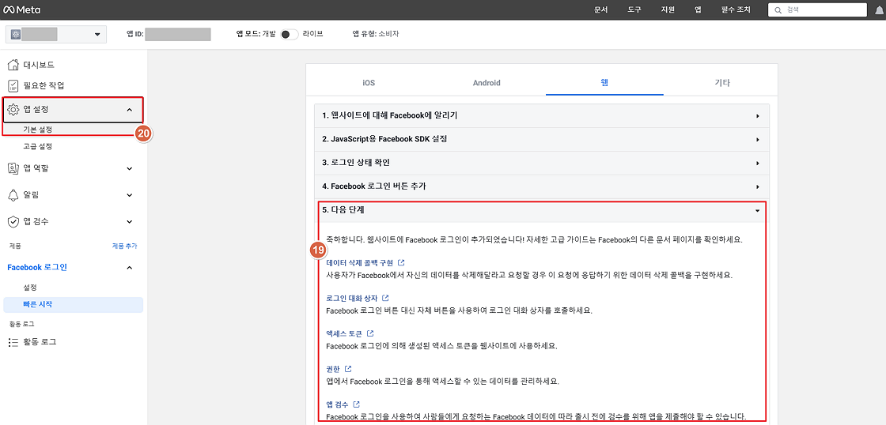Open the 필수 조치 top menu
886x425 pixels.
pyautogui.click(x=735, y=10)
